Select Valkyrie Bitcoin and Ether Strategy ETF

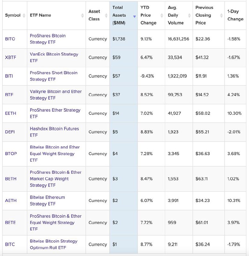click(x=56, y=95)
